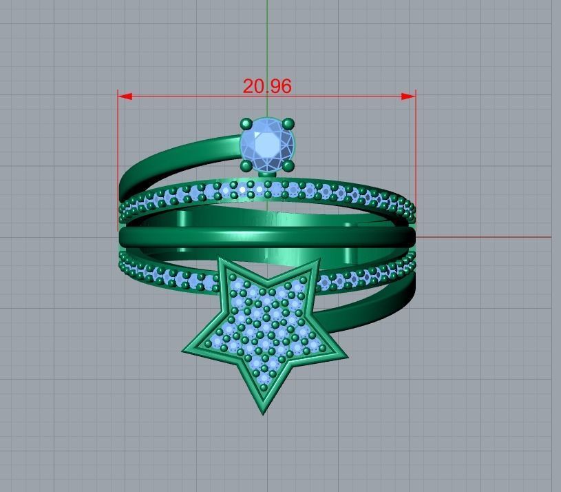Select the round solitaire gemstone
The image size is (561, 492).
(x=268, y=145)
